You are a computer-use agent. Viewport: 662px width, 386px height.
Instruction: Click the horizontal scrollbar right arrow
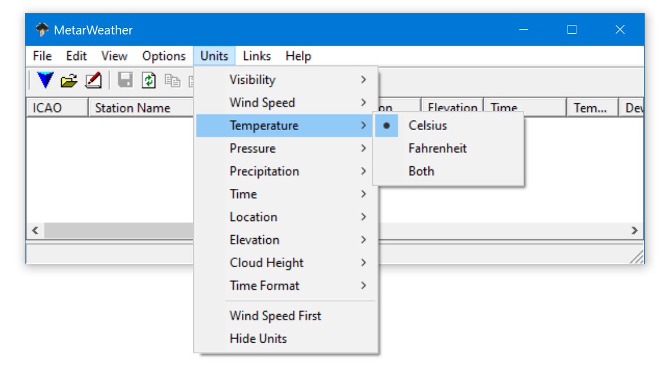(x=634, y=230)
